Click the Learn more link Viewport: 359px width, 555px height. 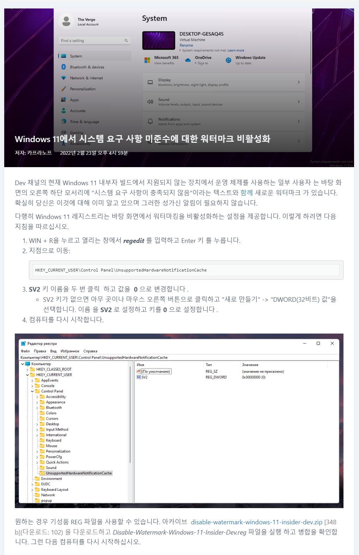pos(236,50)
